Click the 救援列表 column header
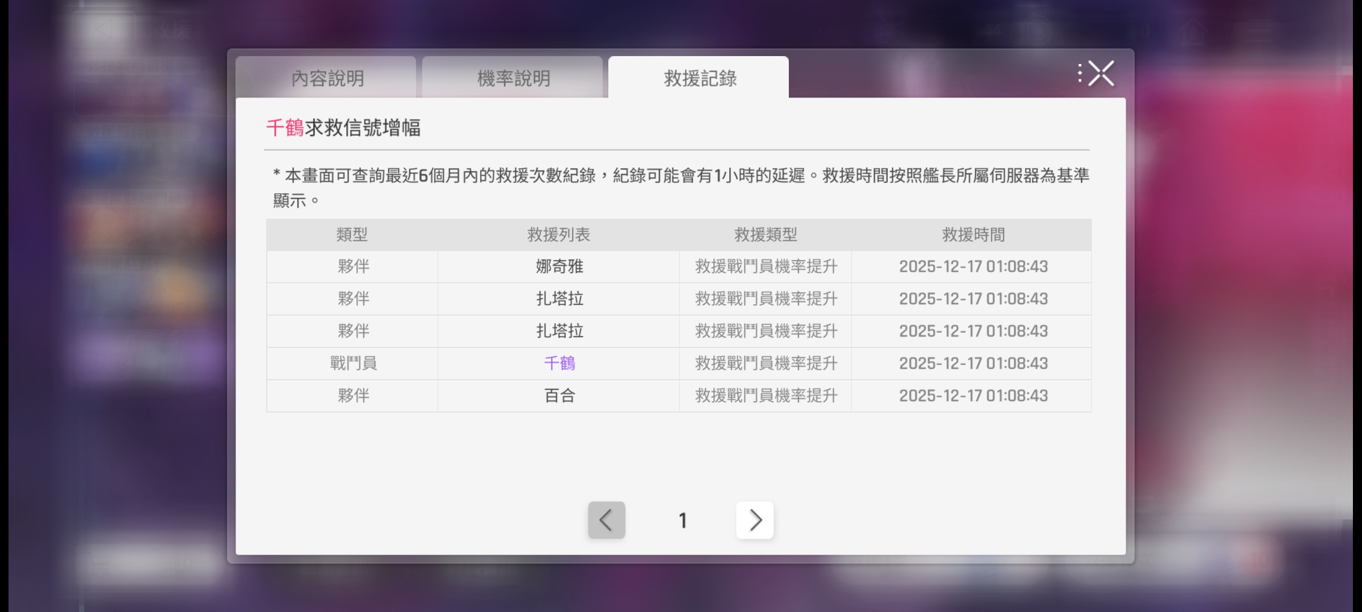 point(558,235)
